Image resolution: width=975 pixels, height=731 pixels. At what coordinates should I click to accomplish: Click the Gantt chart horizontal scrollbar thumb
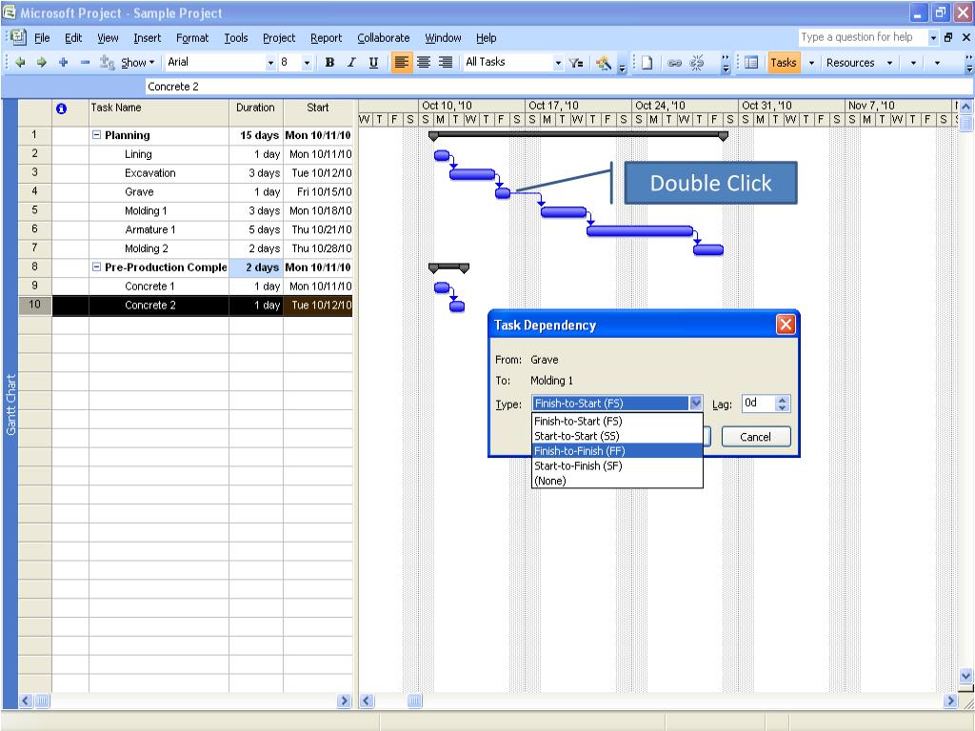point(415,701)
